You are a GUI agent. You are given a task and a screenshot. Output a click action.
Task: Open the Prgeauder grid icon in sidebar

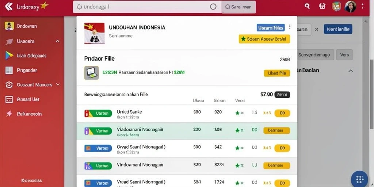[x=9, y=70]
